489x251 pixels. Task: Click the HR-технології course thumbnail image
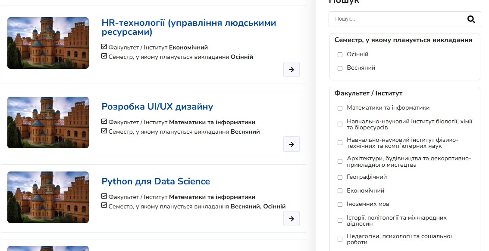[48, 43]
